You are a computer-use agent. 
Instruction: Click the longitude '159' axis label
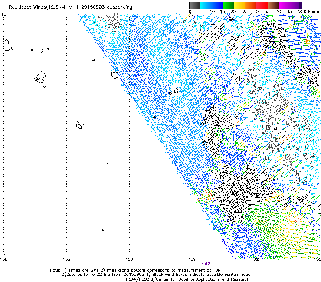192,259
